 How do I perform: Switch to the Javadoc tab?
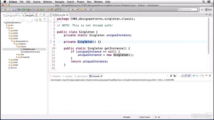(68, 76)
